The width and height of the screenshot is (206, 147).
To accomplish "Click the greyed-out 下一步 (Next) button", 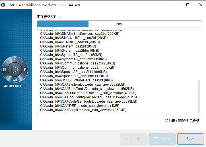I will pyautogui.click(x=162, y=139).
